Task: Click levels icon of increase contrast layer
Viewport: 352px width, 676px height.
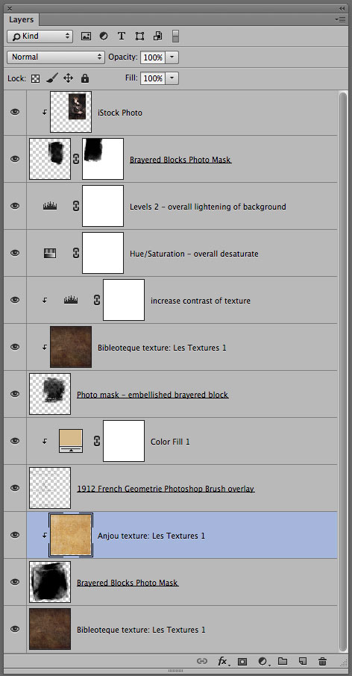Action: 71,300
